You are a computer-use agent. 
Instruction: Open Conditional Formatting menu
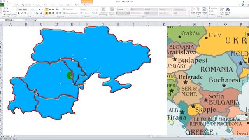pyautogui.click(x=103, y=11)
